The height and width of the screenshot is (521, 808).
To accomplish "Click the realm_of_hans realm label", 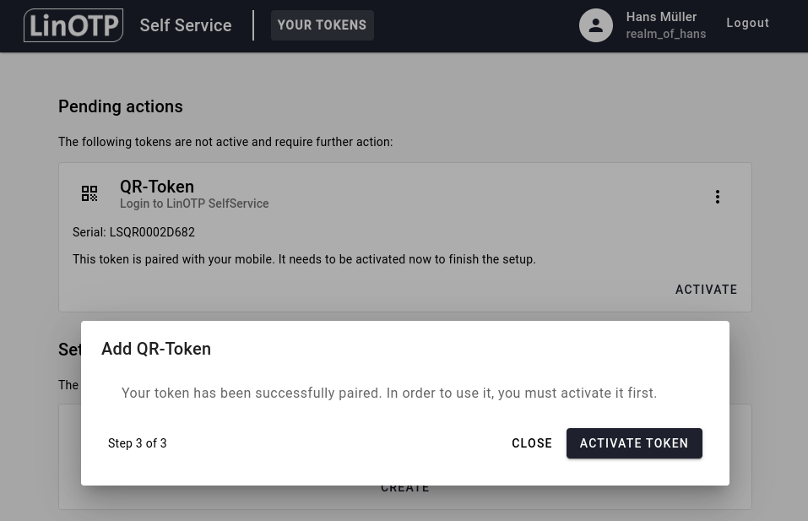I will tap(665, 35).
